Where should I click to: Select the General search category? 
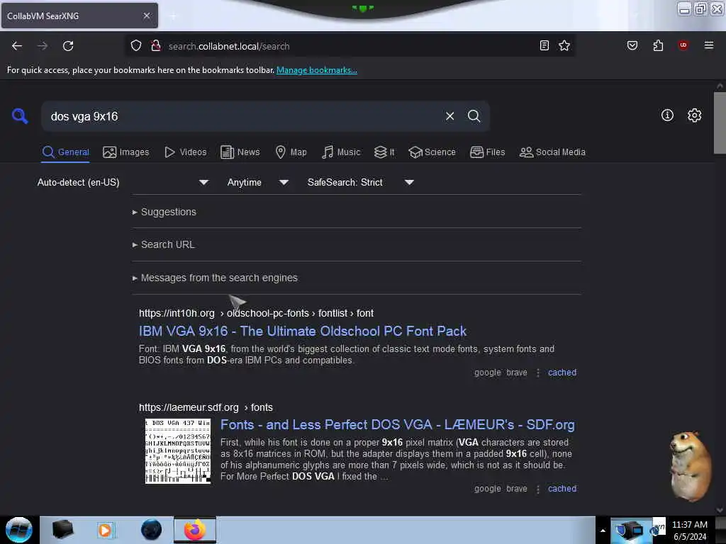(65, 152)
